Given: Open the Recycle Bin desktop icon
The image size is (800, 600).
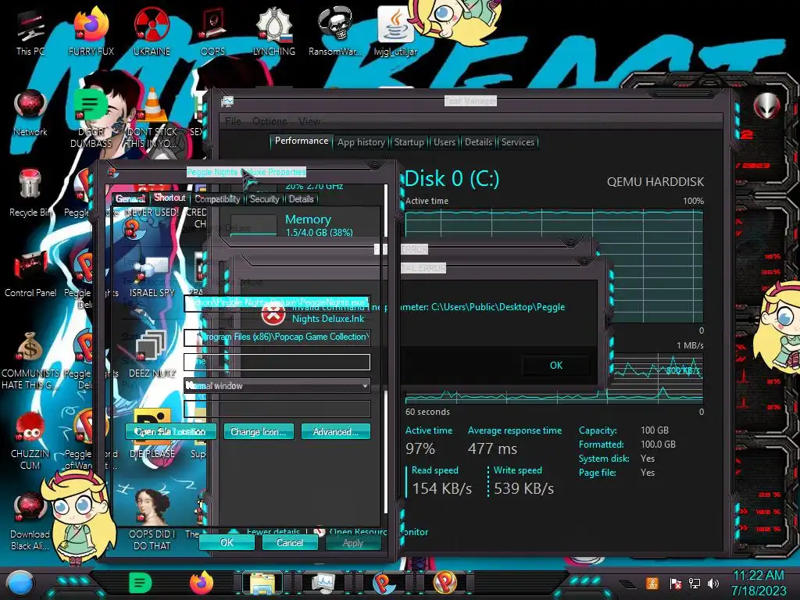Looking at the screenshot, I should pos(30,193).
